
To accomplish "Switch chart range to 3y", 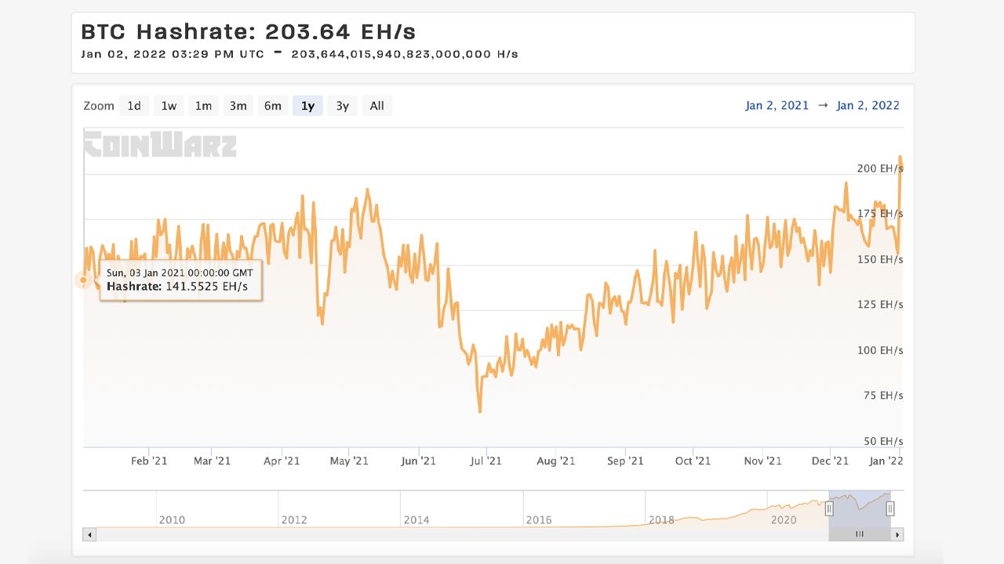I will (x=342, y=105).
